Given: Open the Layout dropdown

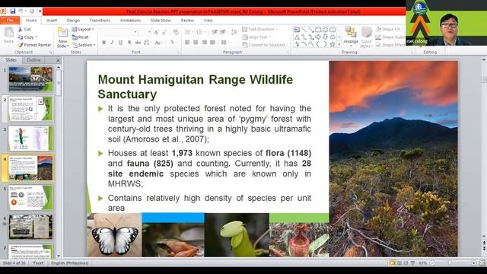Looking at the screenshot, I should point(83,29).
